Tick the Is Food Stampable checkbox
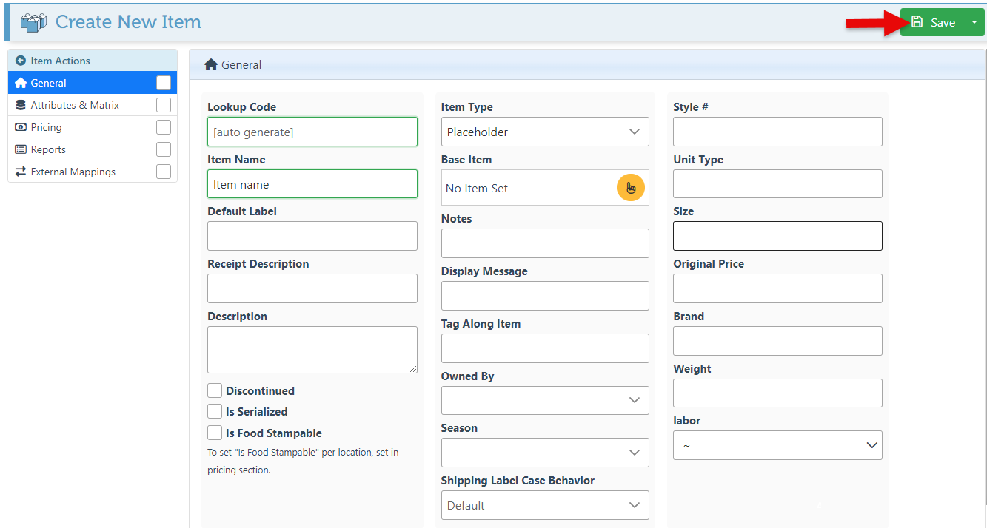 point(215,433)
